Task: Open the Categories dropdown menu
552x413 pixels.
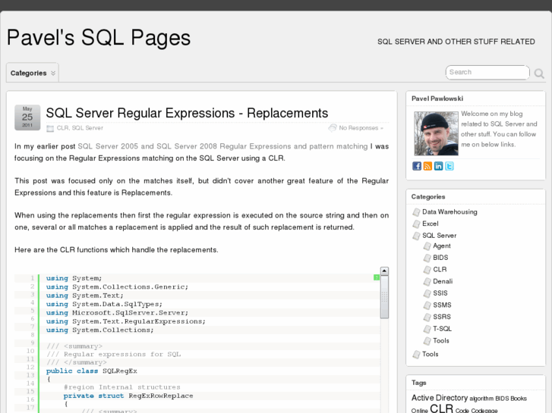Action: [33, 73]
